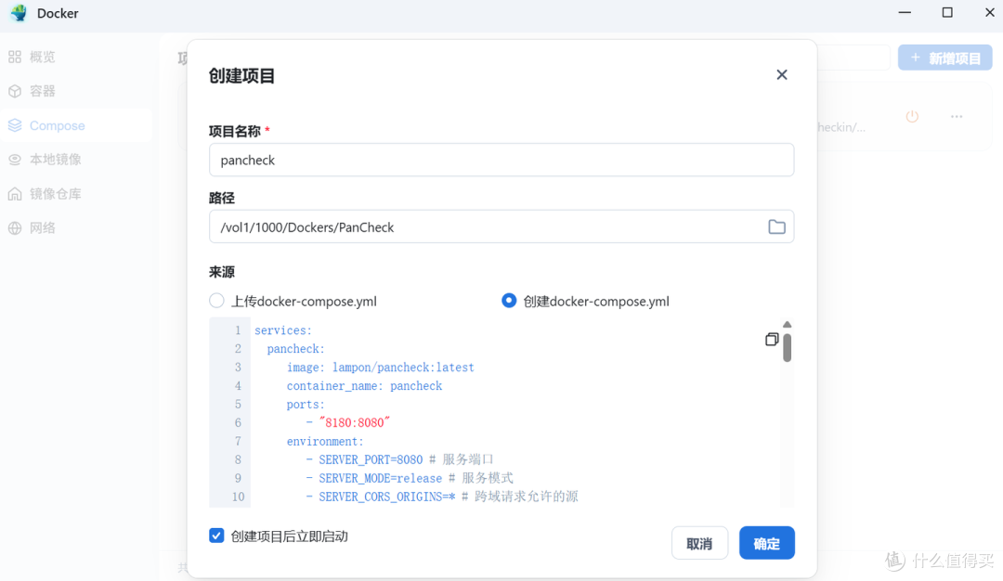Viewport: 1003px width, 581px height.
Task: Open 镜像仓库 in the sidebar
Action: (x=76, y=194)
